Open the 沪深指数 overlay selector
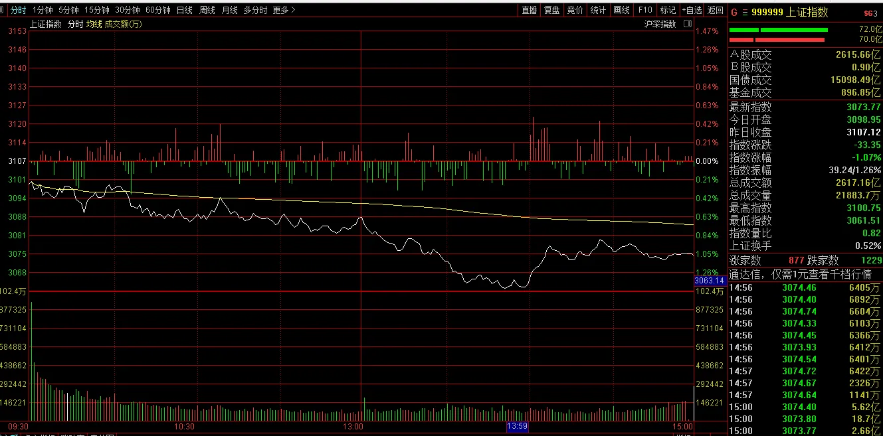This screenshot has width=883, height=436. tap(660, 24)
